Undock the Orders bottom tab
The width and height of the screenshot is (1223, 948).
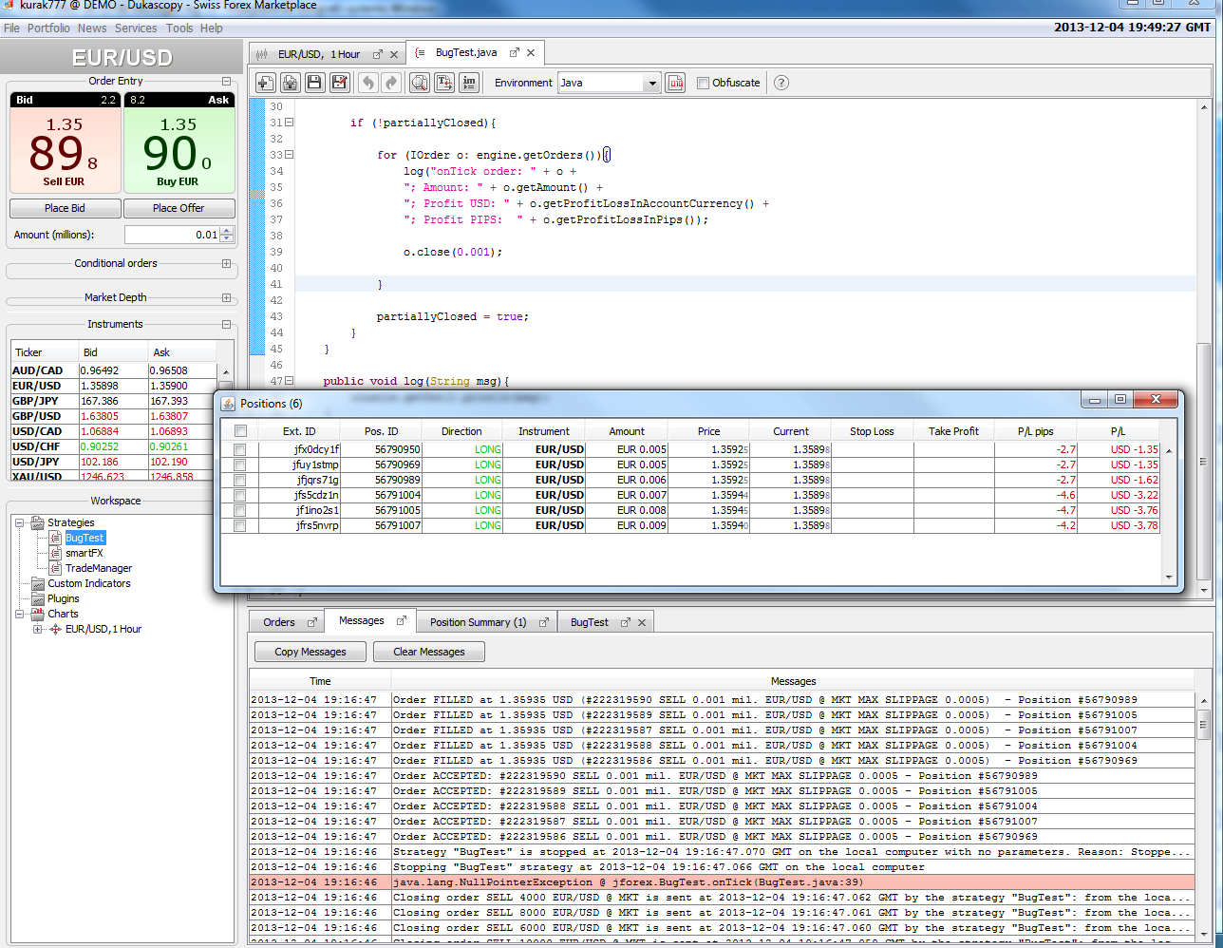[311, 622]
